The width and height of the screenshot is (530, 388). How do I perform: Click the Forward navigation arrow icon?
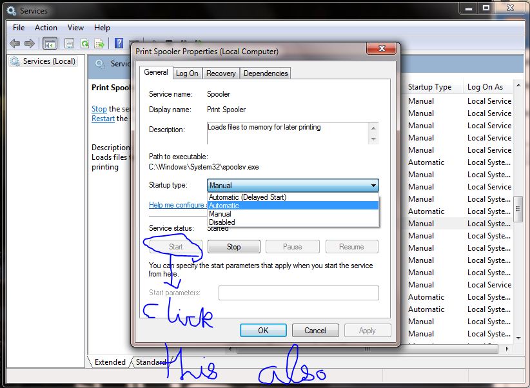[x=28, y=43]
